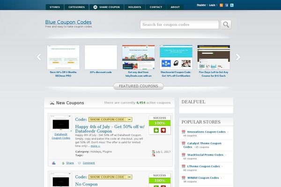Viewport: 281px width, 187px height.
Task: Click the Register link
Action: click(201, 5)
